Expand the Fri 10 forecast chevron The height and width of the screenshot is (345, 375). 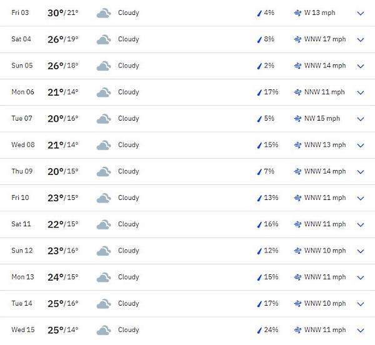361,198
